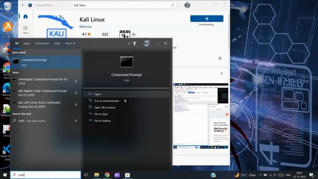Select the Documents search filter tab
The width and height of the screenshot is (318, 179).
point(42,43)
